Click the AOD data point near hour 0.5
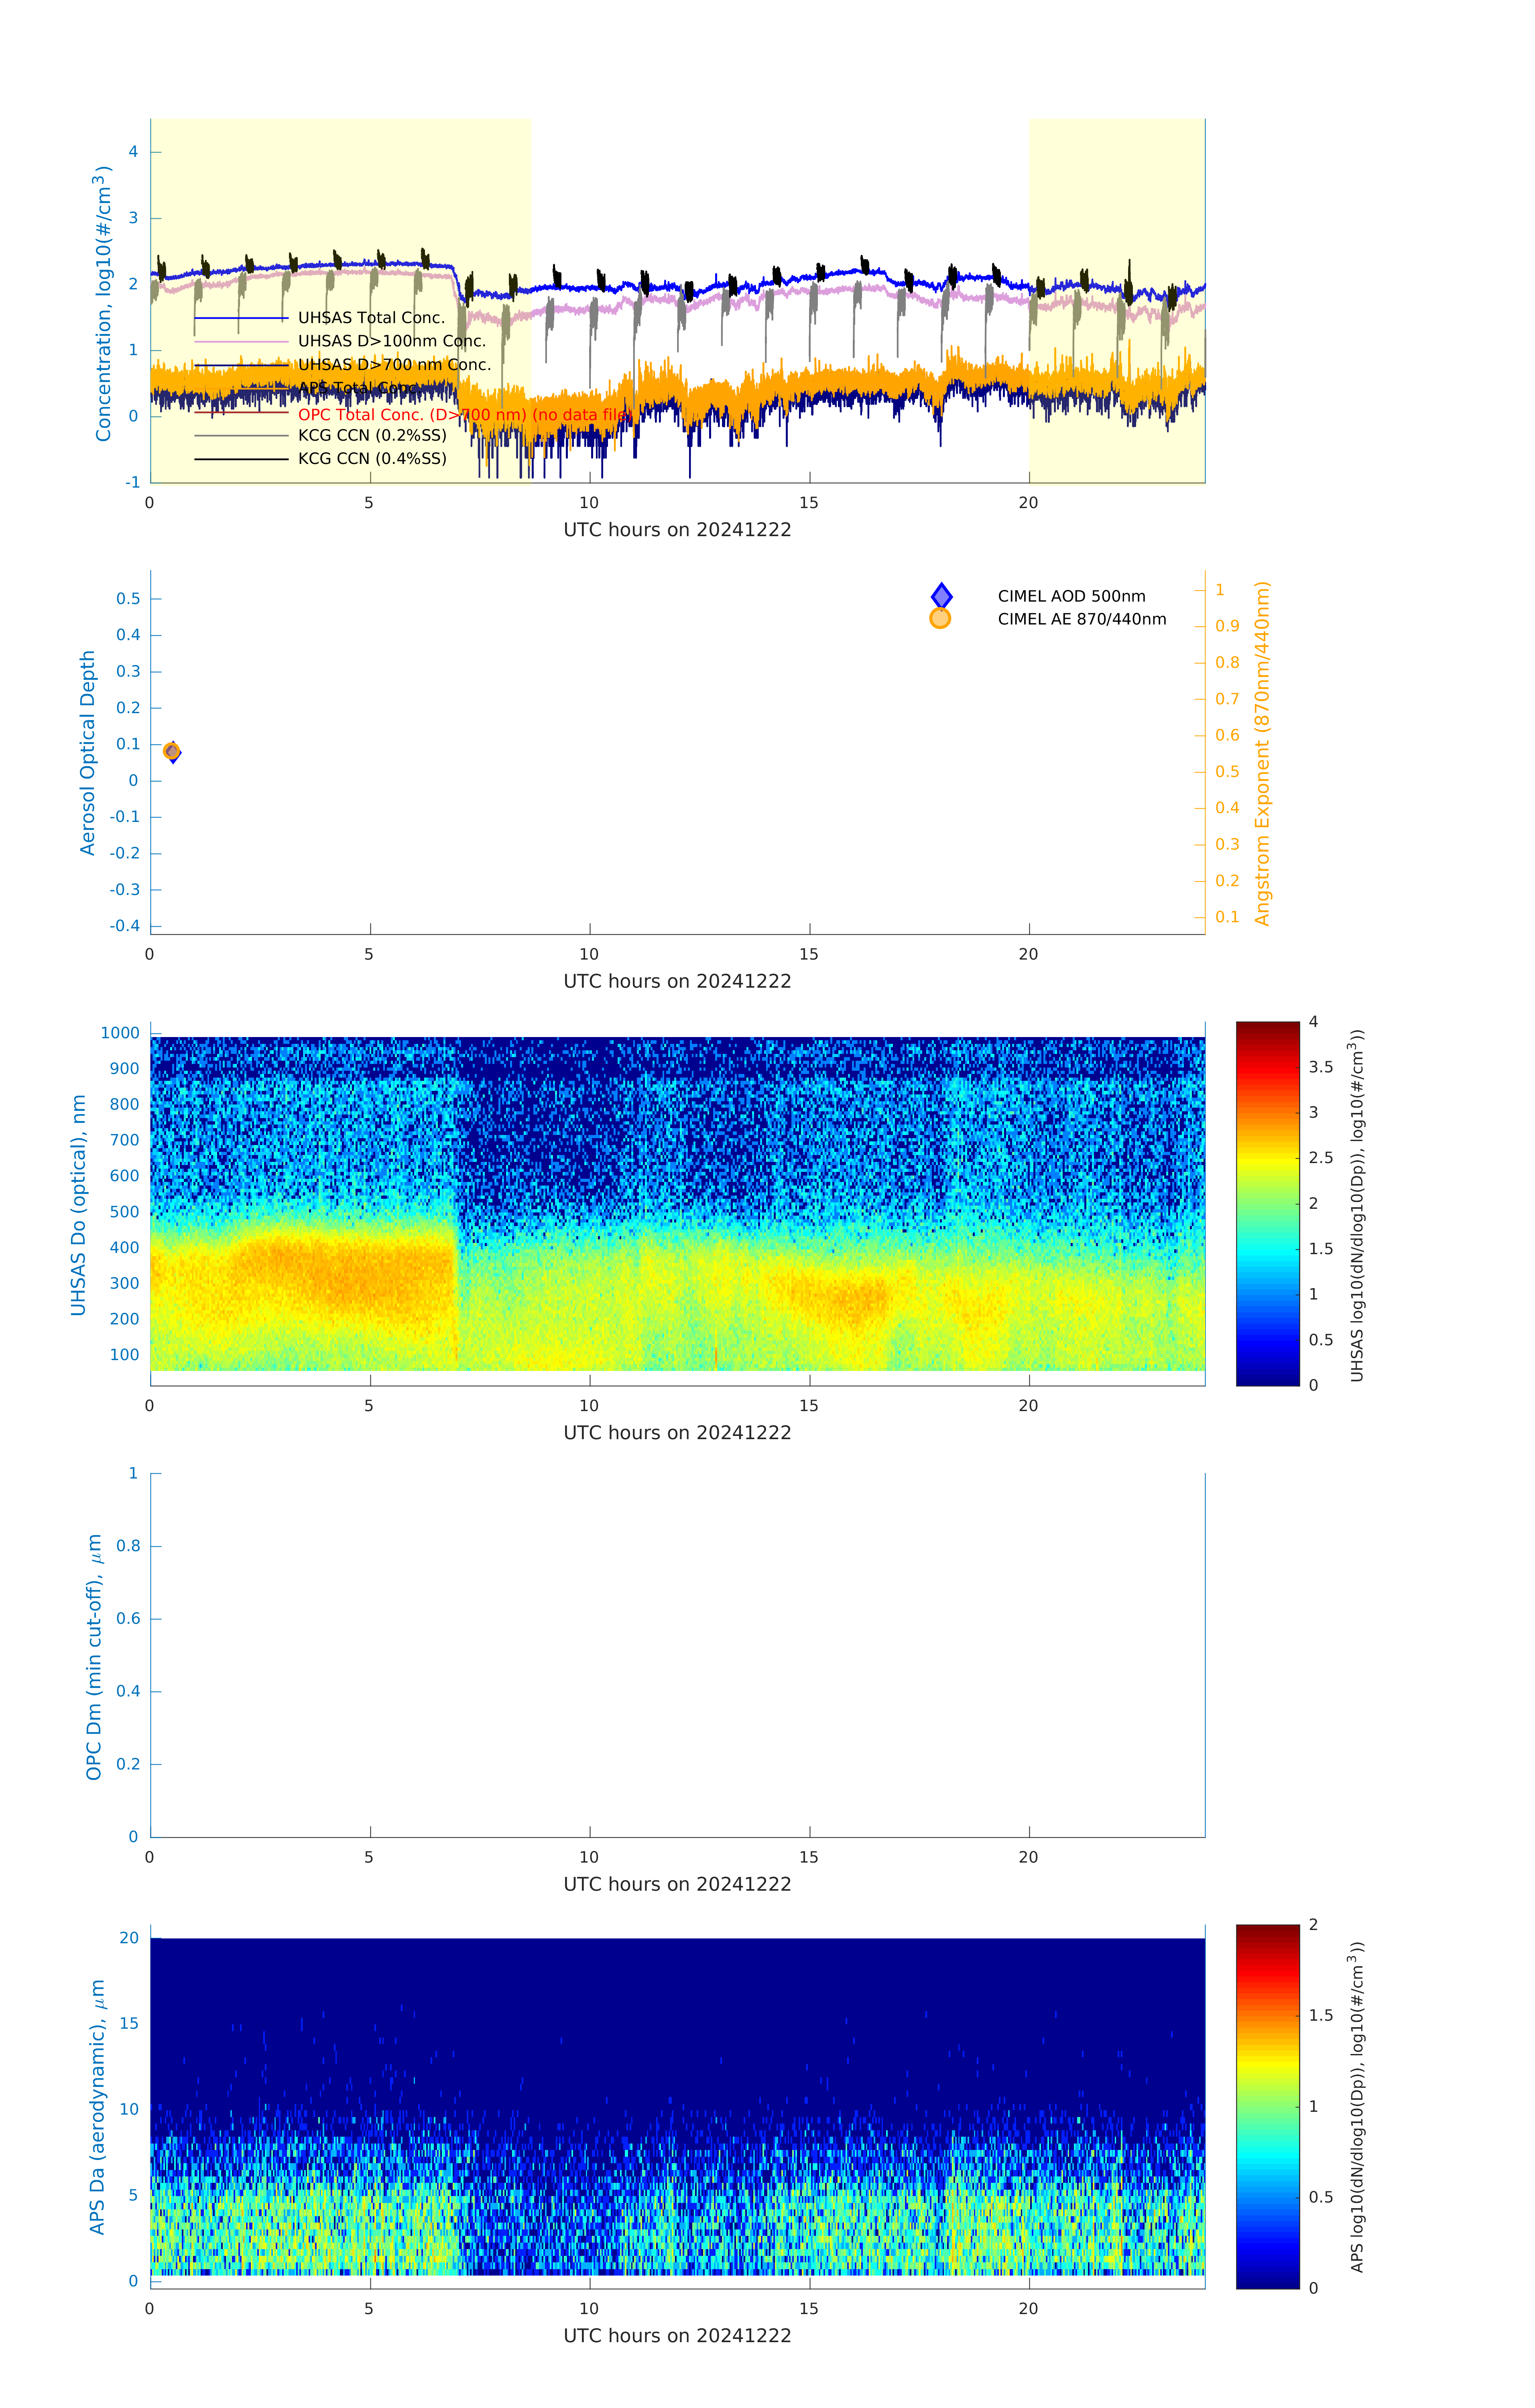Screen dimensions: 1535x2408 tap(172, 752)
